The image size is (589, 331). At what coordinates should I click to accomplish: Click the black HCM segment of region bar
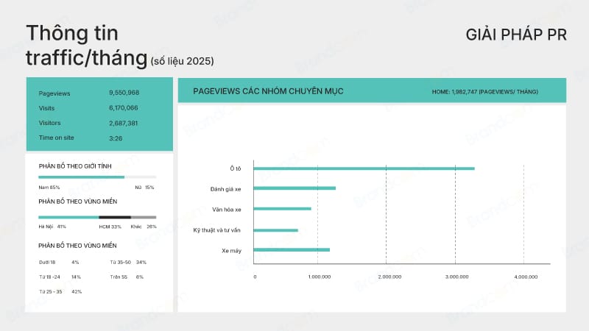coord(115,217)
